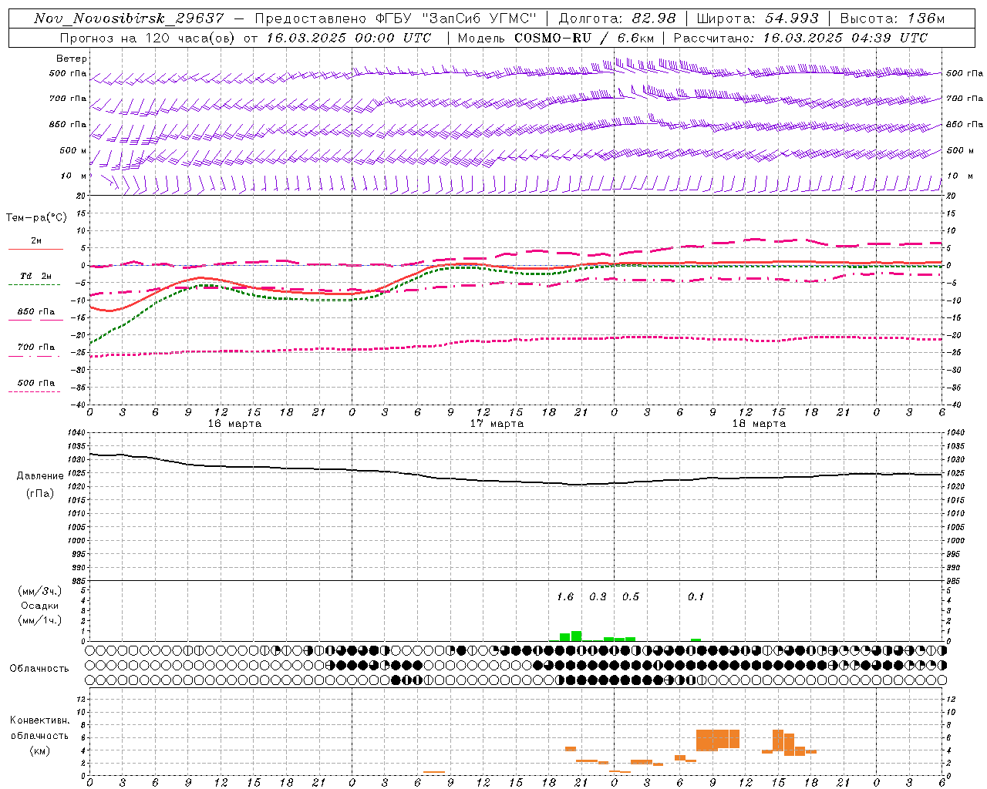
Task: Click the 1.6 precipitation amount value
Action: [x=565, y=596]
